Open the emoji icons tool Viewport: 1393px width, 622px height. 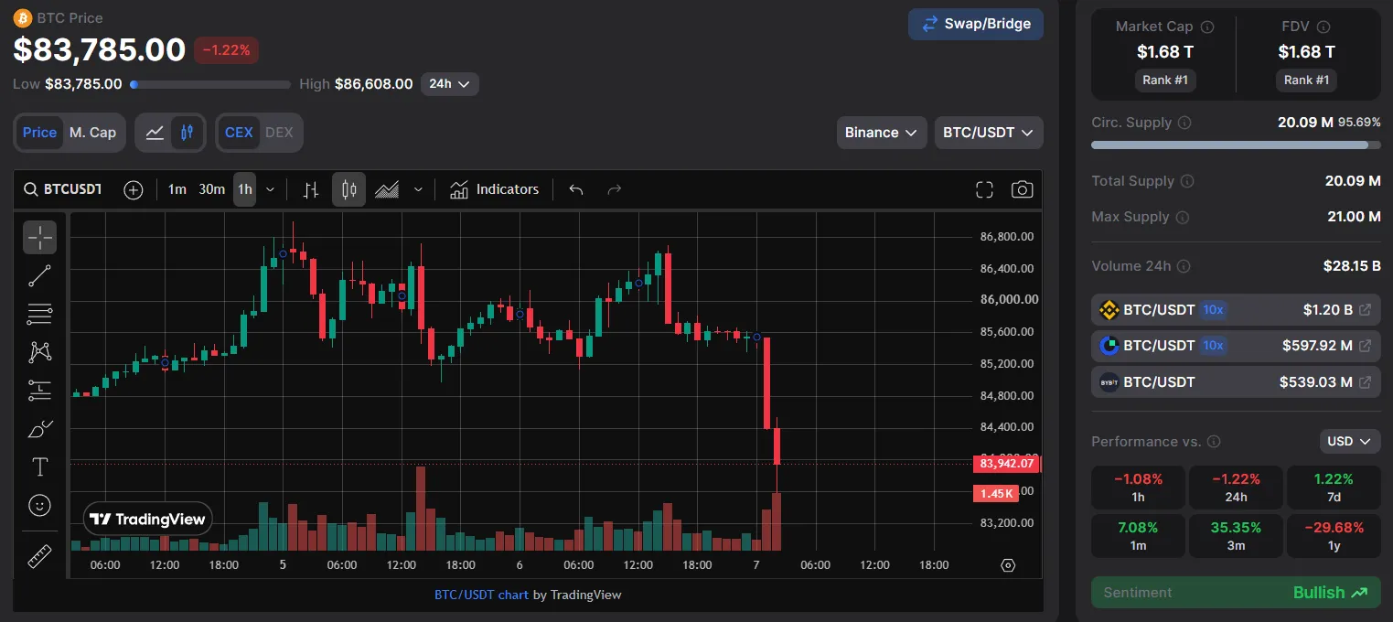[39, 505]
